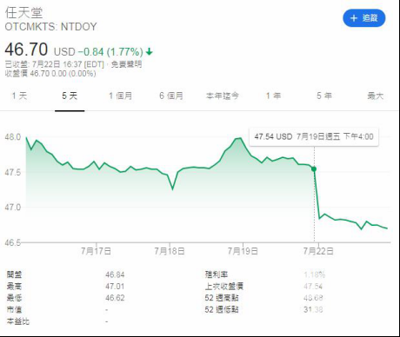The height and width of the screenshot is (337, 400).
Task: Click the blue 追蹤 follow button
Action: pos(364,18)
